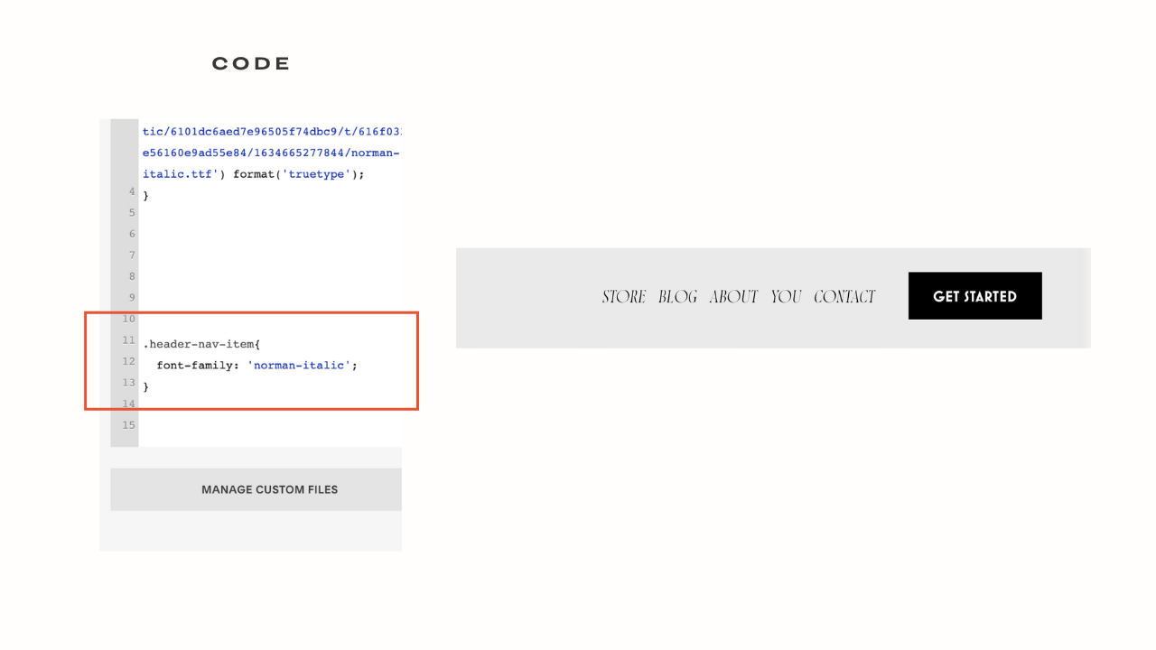The image size is (1156, 650).
Task: Click line number 15 in the gutter
Action: click(127, 424)
